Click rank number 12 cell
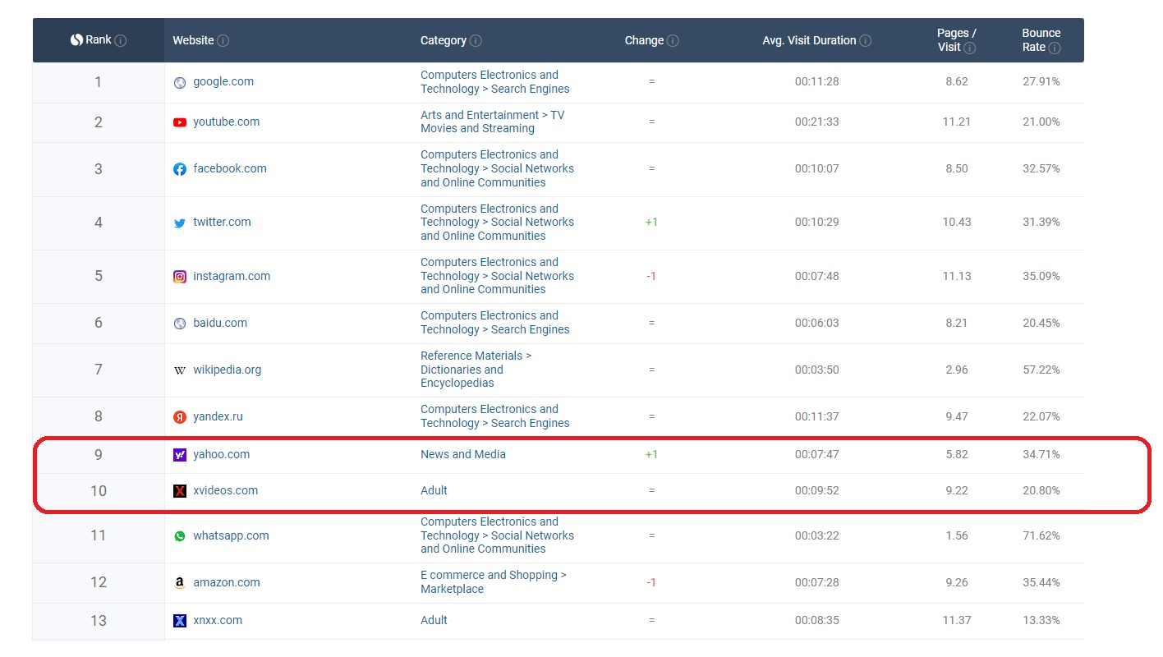The image size is (1163, 657). point(99,583)
